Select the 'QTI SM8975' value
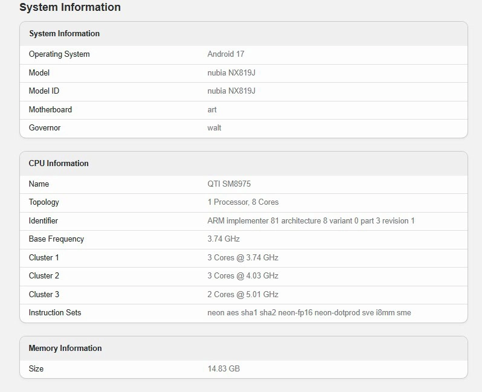Viewport: 482px width, 392px height. pos(229,184)
